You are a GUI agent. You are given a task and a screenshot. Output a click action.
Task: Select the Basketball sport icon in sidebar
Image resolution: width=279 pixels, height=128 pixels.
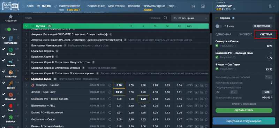tap(11, 72)
